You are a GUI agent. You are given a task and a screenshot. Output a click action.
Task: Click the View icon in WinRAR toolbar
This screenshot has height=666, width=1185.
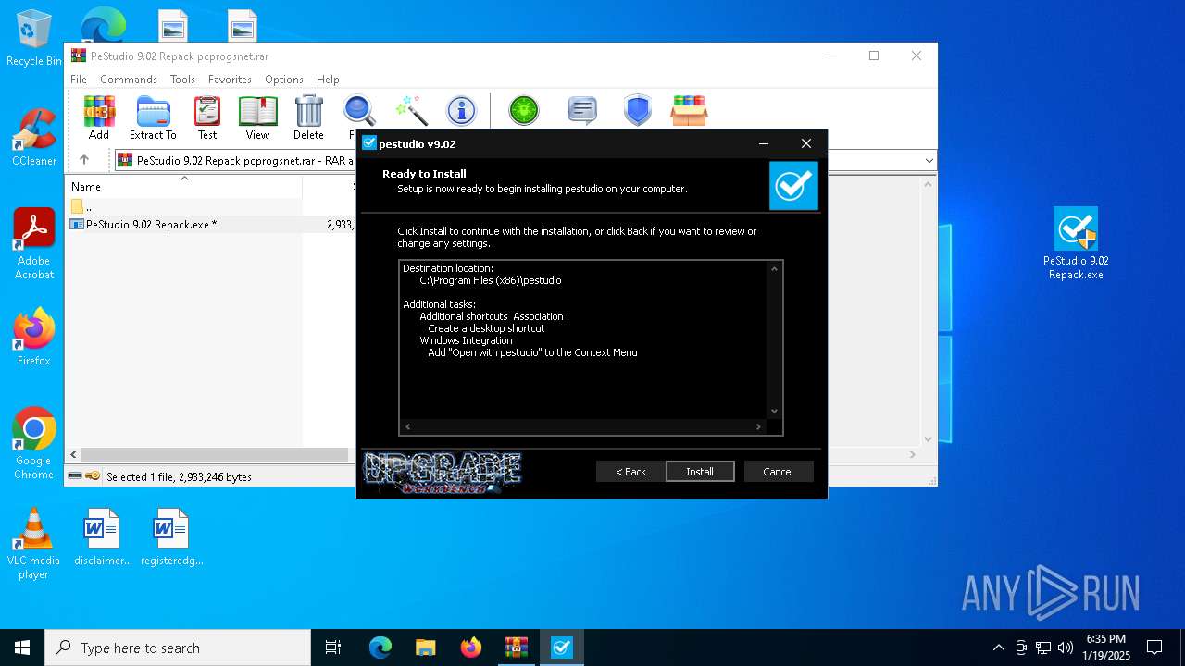tap(257, 117)
